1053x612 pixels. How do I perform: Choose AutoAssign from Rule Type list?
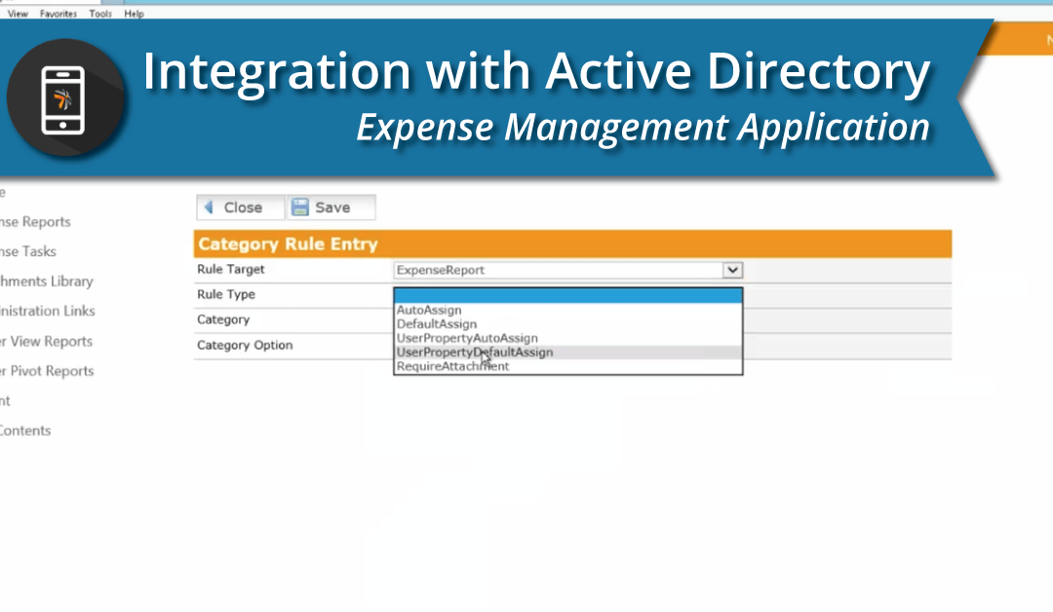pos(568,310)
